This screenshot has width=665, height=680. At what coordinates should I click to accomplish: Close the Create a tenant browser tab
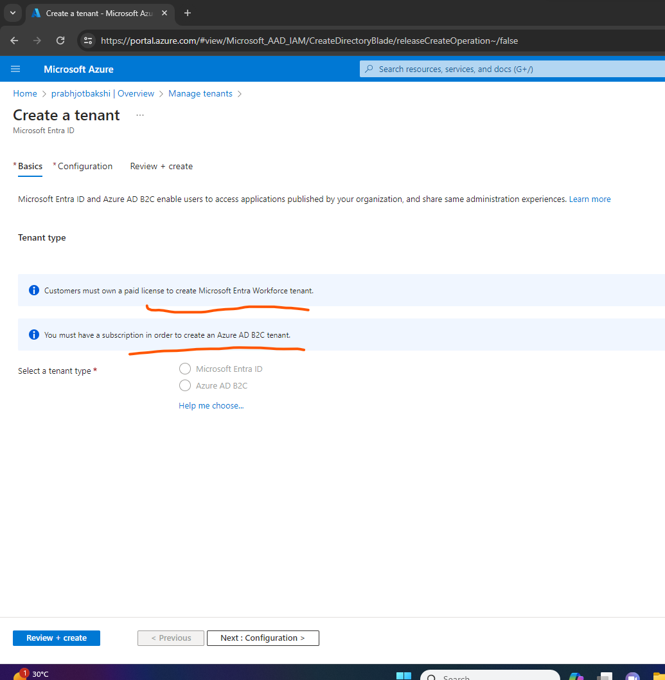[x=164, y=13]
